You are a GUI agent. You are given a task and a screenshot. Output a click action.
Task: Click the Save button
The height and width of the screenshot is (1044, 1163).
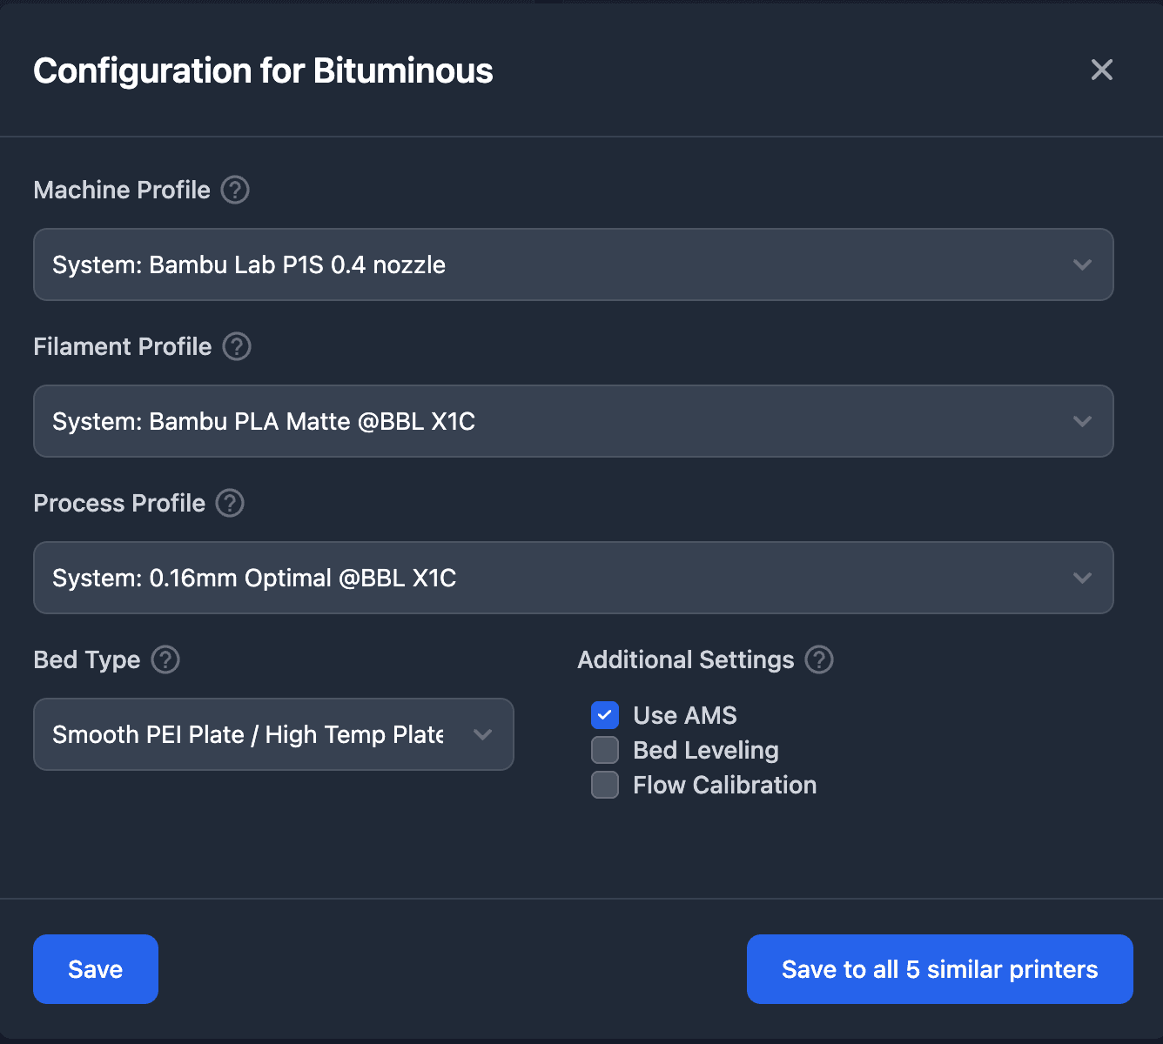click(x=96, y=969)
